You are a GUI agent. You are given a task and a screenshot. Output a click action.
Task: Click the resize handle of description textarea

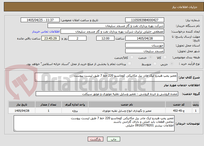36,80
